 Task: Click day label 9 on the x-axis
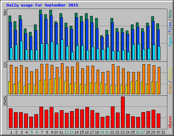[52, 132]
